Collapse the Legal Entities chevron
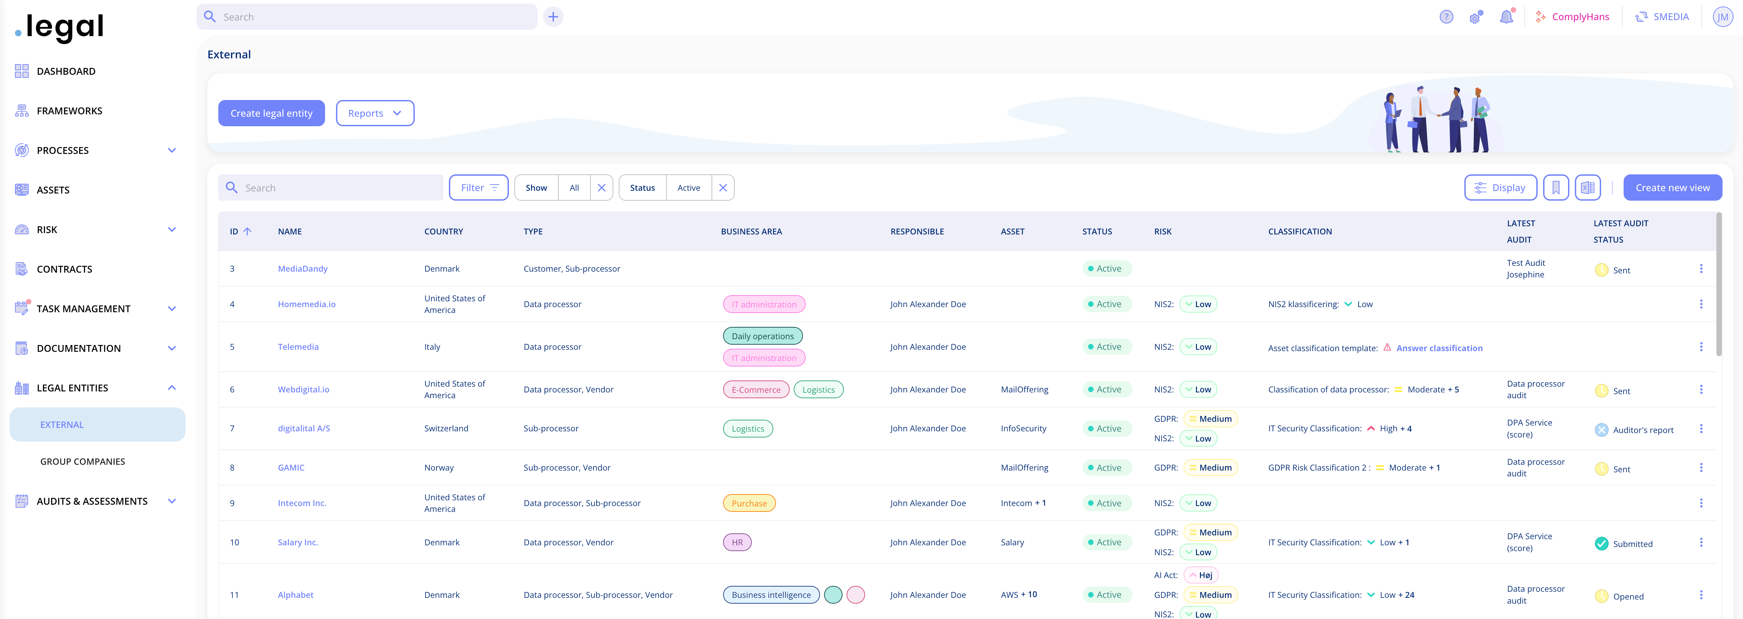1743x619 pixels. tap(172, 388)
